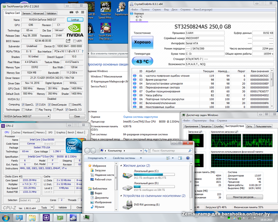Select Local Disk (D:) drive icon
Screen dimensions: 278x222
point(128,188)
